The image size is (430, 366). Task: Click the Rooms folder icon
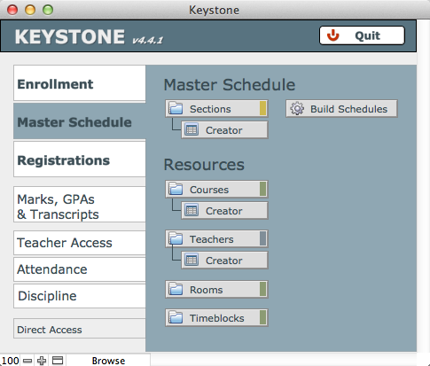pyautogui.click(x=176, y=289)
